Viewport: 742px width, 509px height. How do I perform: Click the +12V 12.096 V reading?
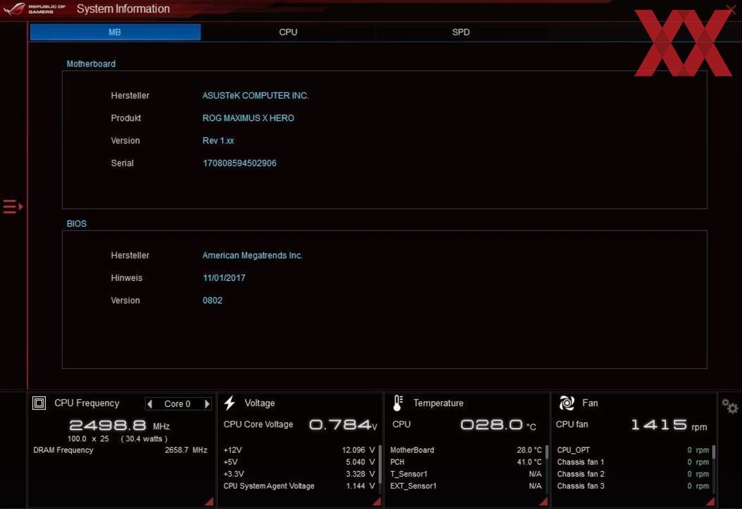(299, 450)
